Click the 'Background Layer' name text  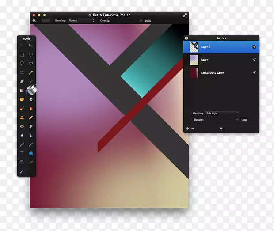pyautogui.click(x=212, y=72)
